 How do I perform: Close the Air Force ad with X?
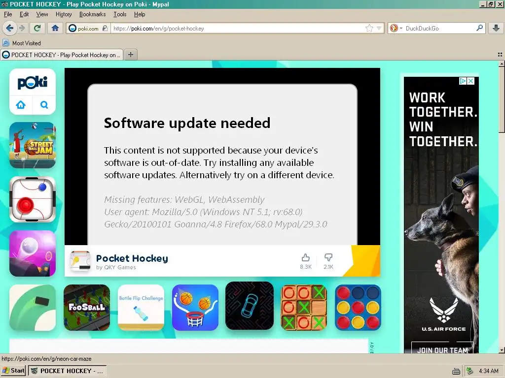pyautogui.click(x=470, y=81)
